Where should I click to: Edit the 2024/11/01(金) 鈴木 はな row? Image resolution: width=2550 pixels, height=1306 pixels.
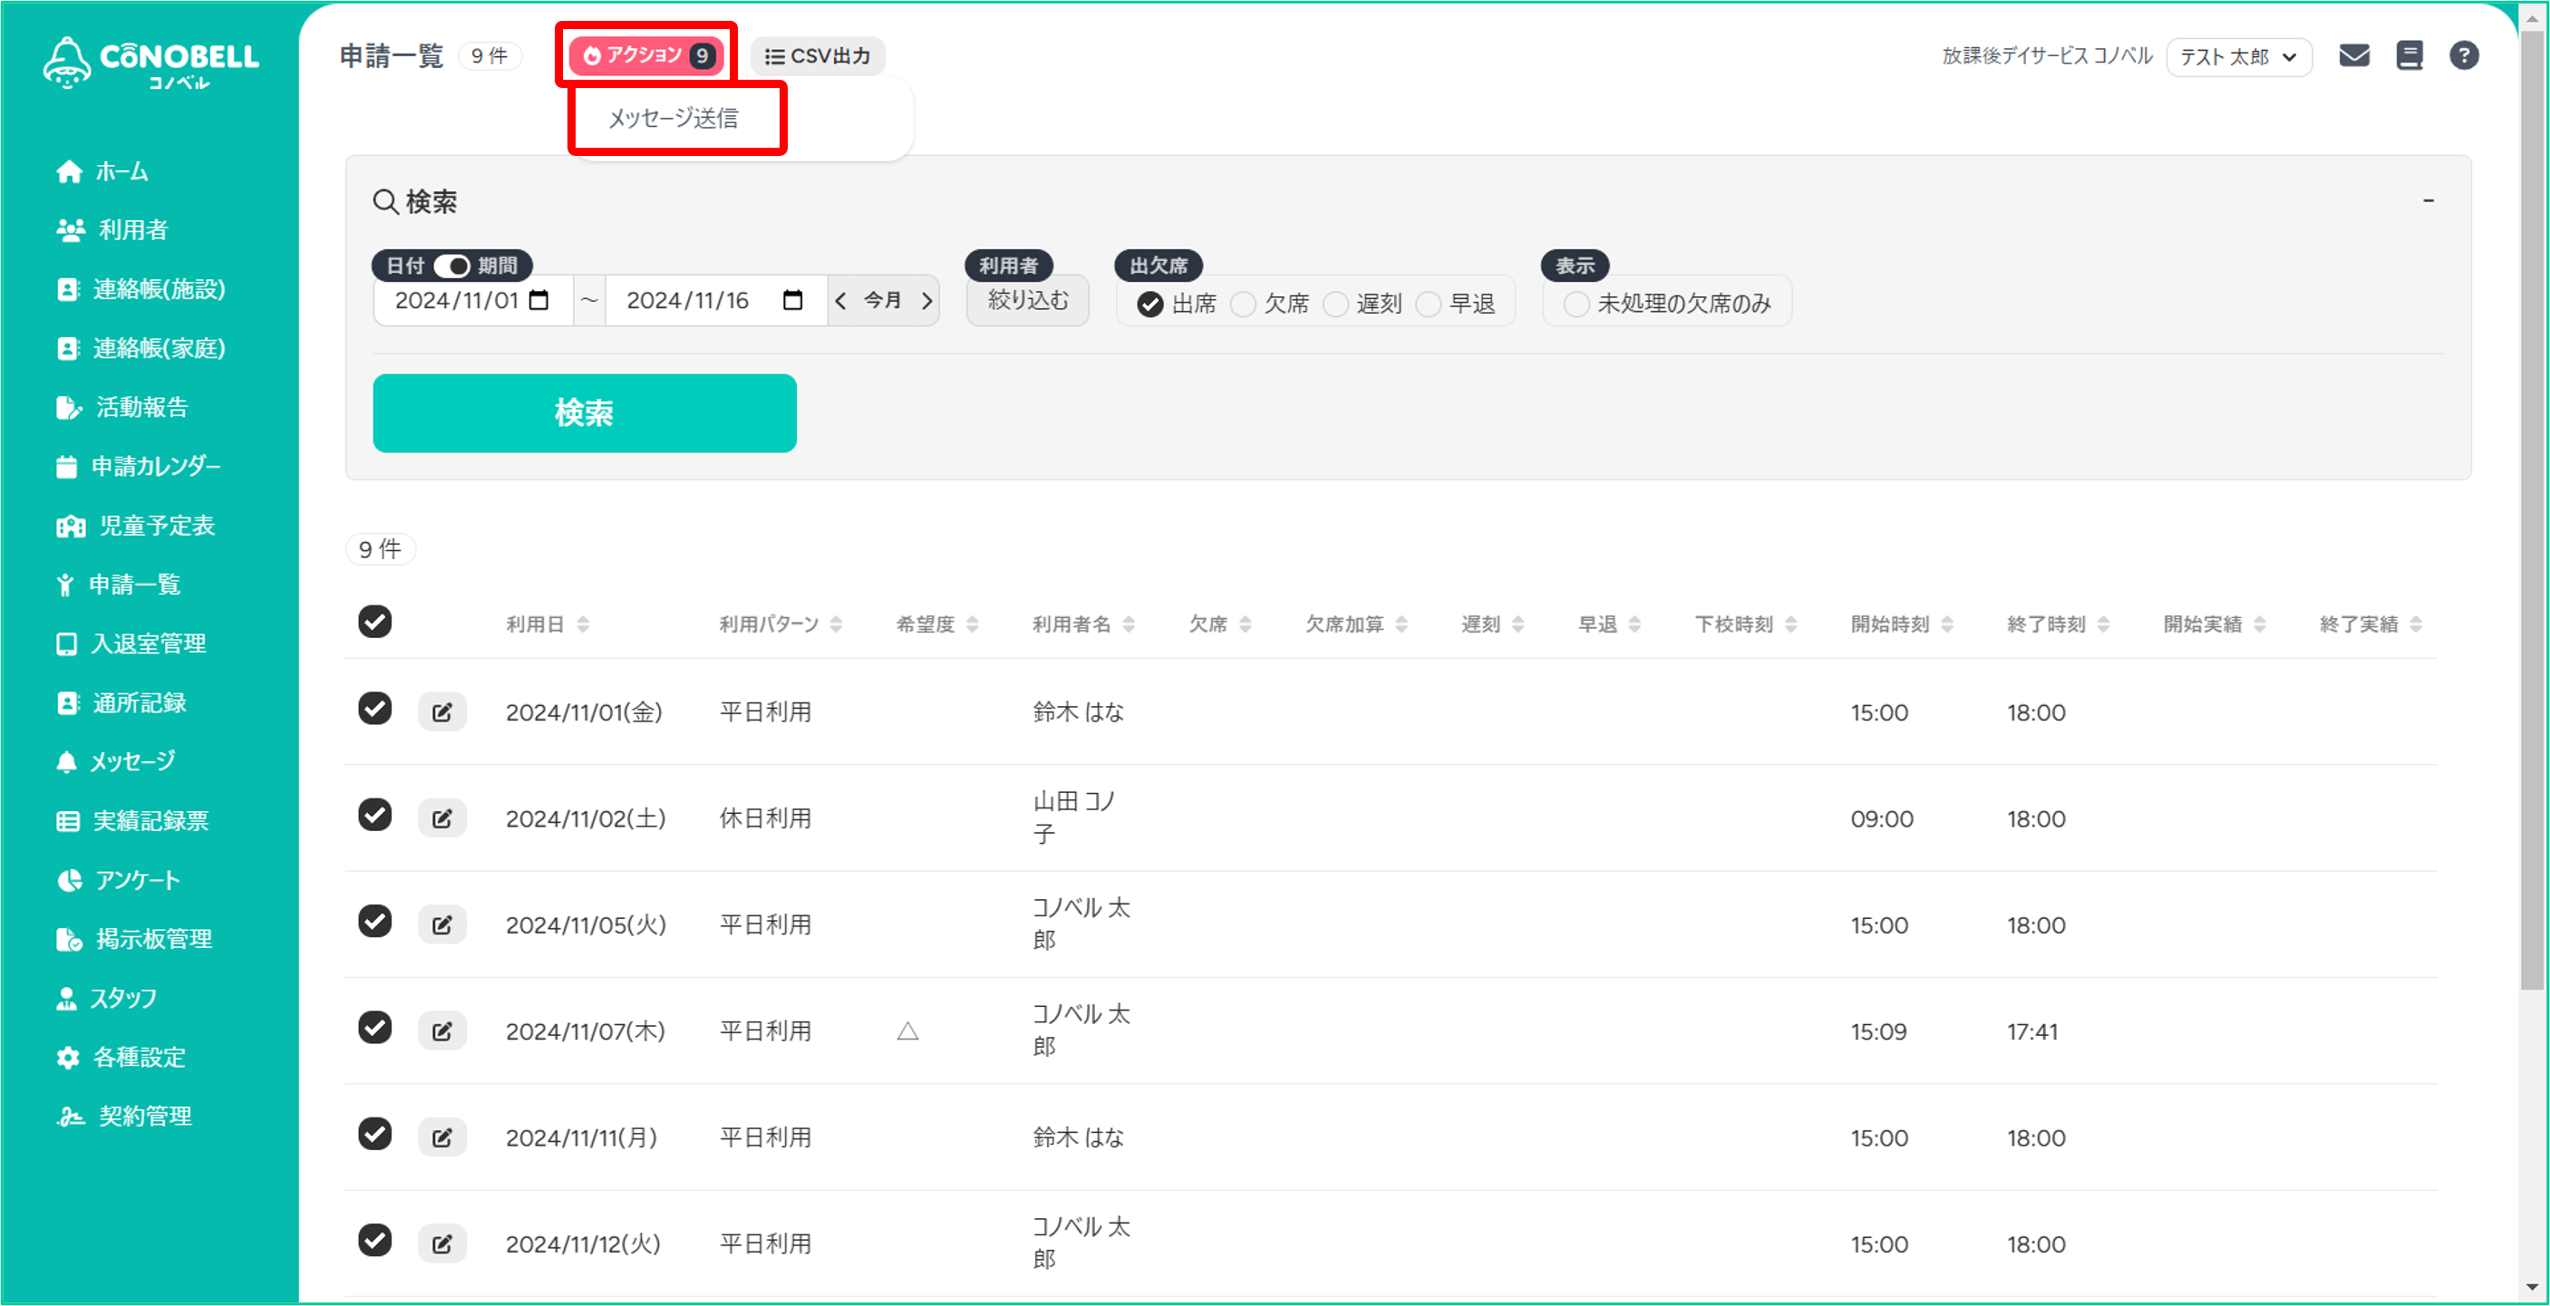(441, 711)
